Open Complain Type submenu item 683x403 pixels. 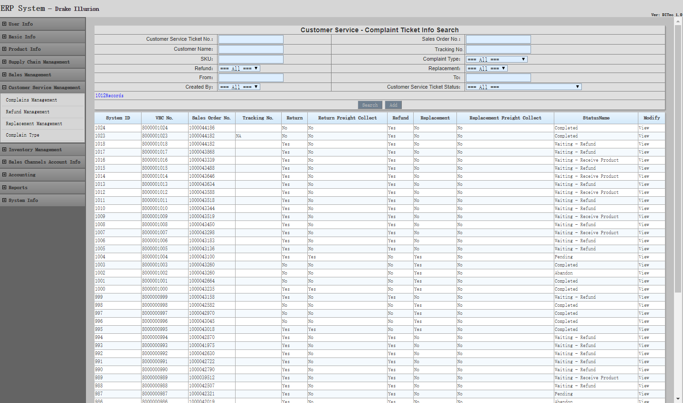[22, 135]
